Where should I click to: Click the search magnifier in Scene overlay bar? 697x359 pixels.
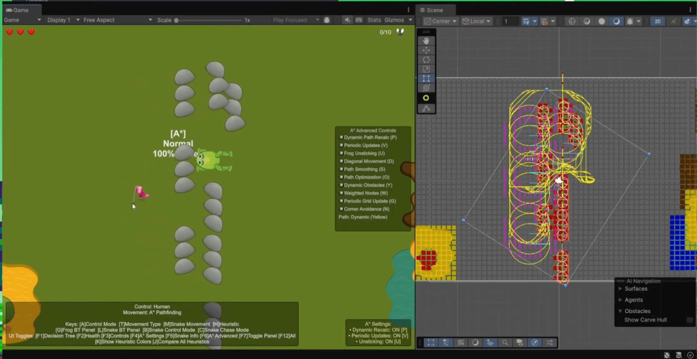coord(505,343)
